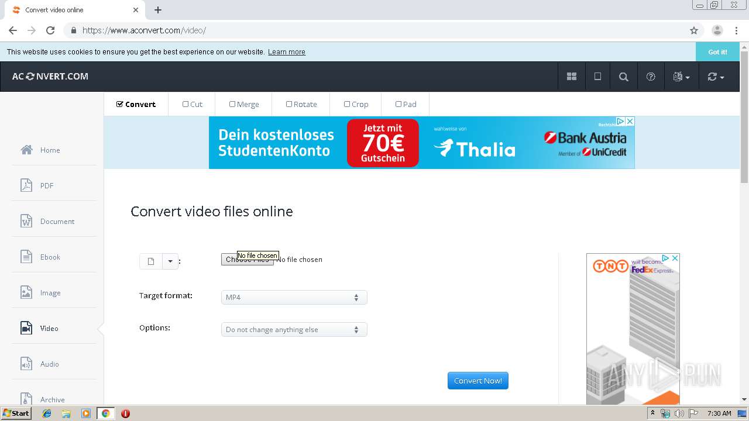749x421 pixels.
Task: Select the Cut tab checkbox
Action: [185, 104]
